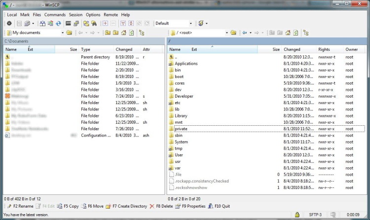Expand the / <root> path dropdown

pos(227,33)
